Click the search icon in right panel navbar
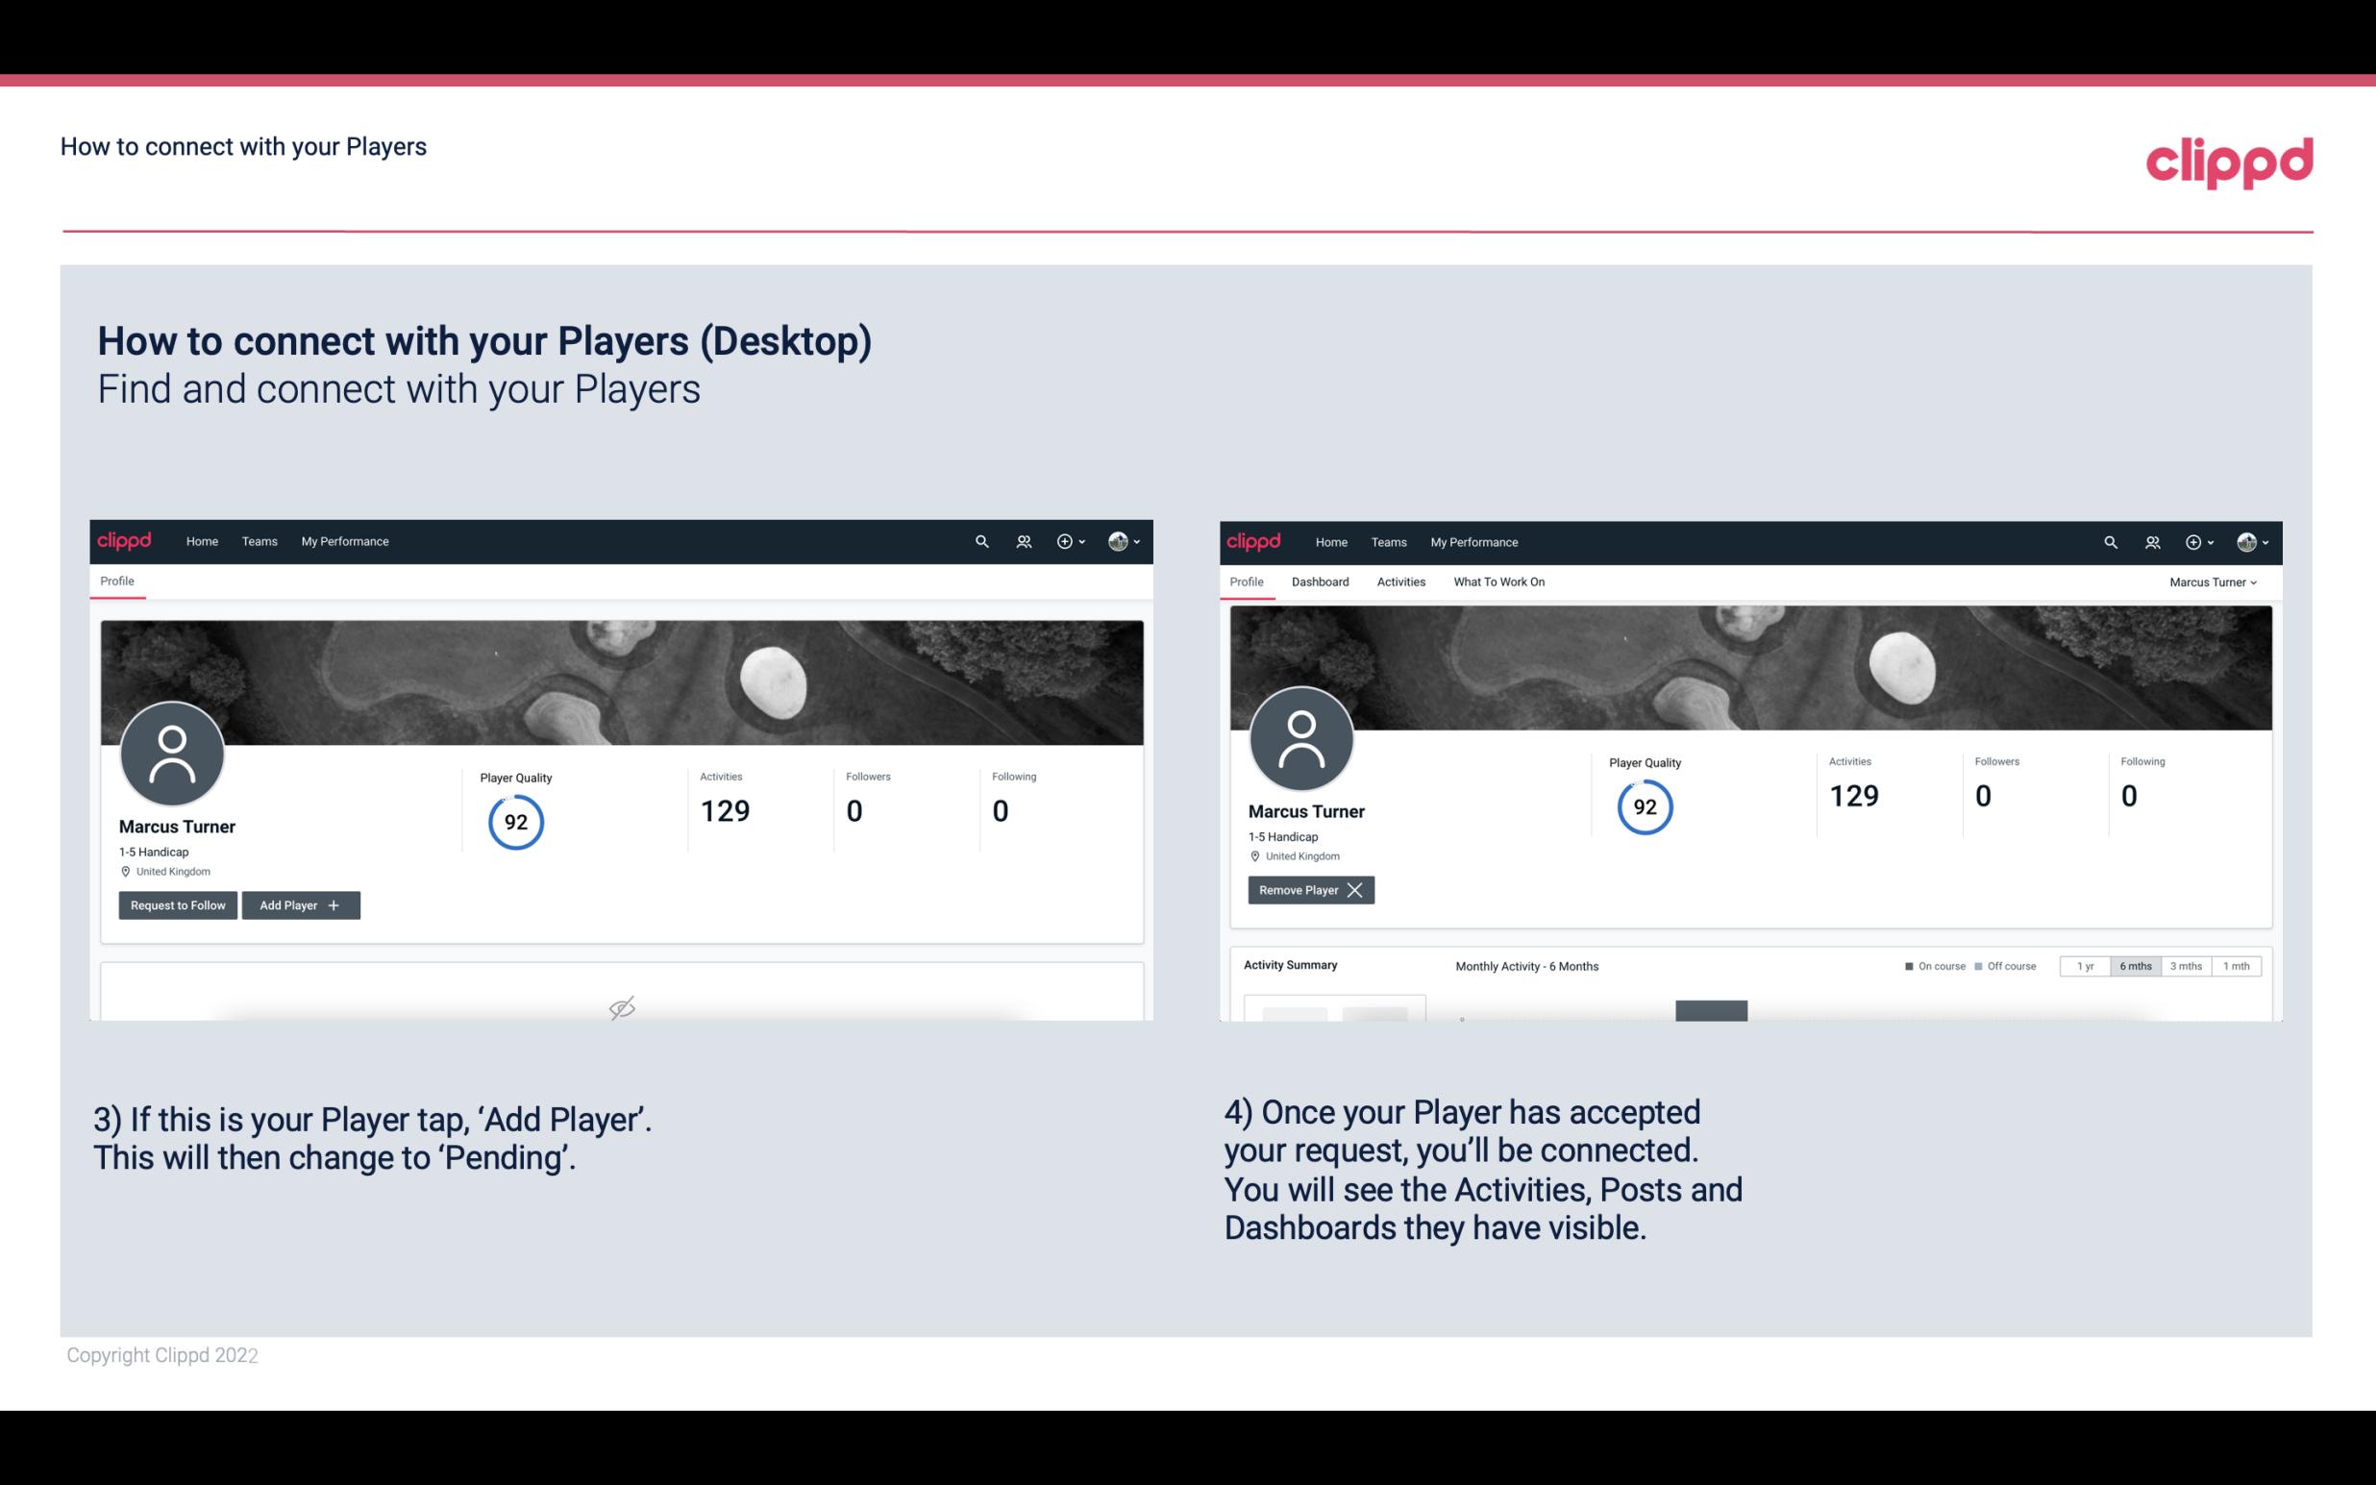The image size is (2376, 1485). tap(2111, 540)
